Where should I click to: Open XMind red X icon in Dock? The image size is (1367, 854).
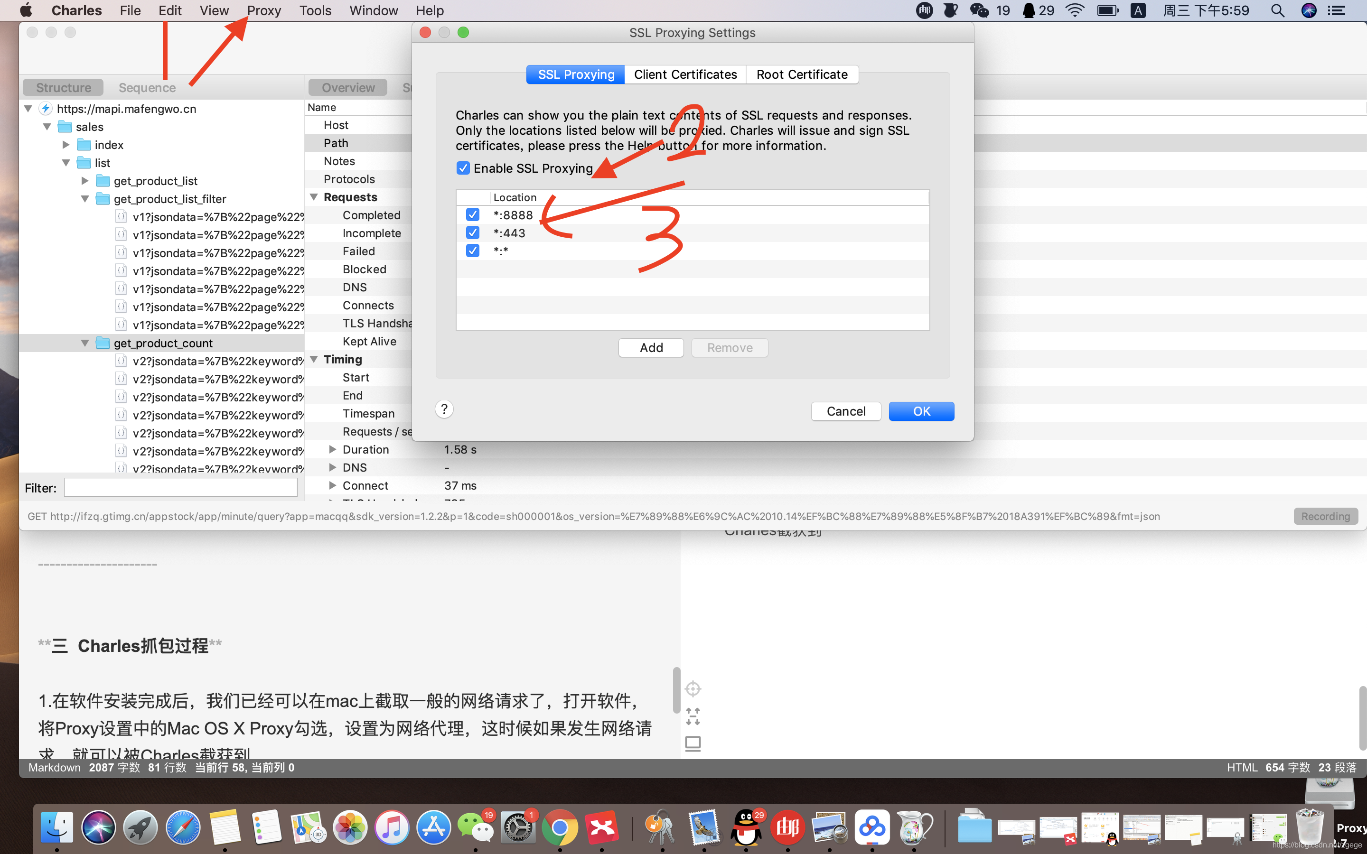coord(601,827)
